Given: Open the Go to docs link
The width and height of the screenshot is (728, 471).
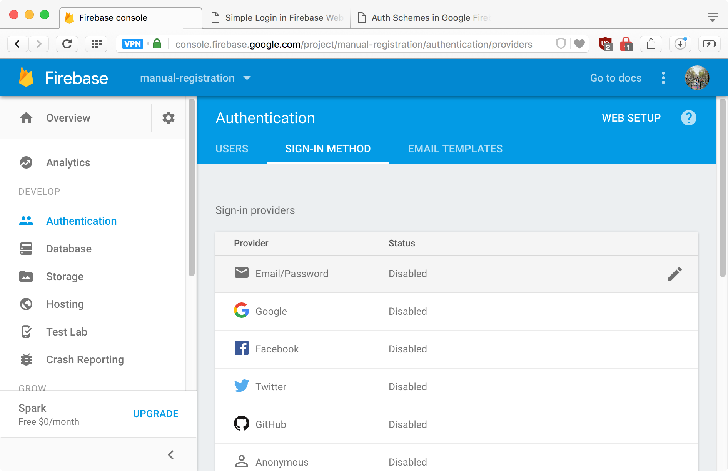Looking at the screenshot, I should 616,78.
